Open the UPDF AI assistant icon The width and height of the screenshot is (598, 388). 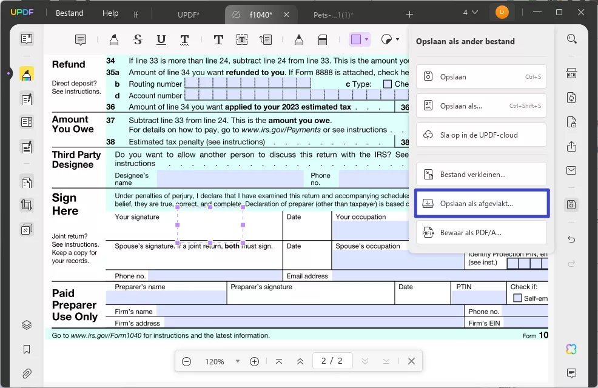[x=571, y=349]
